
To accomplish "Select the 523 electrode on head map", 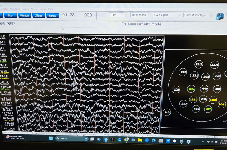I will pyautogui.click(x=208, y=109).
